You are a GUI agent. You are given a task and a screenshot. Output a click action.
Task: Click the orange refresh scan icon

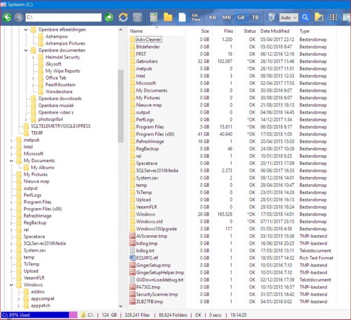click(123, 17)
